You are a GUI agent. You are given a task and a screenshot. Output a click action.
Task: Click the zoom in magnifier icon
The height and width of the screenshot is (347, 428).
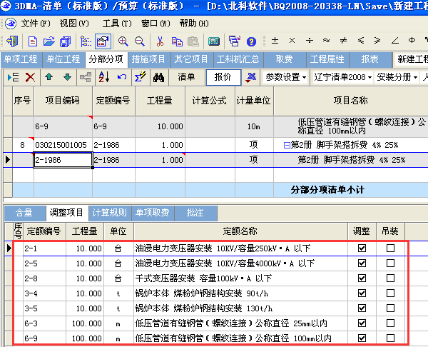(x=123, y=41)
